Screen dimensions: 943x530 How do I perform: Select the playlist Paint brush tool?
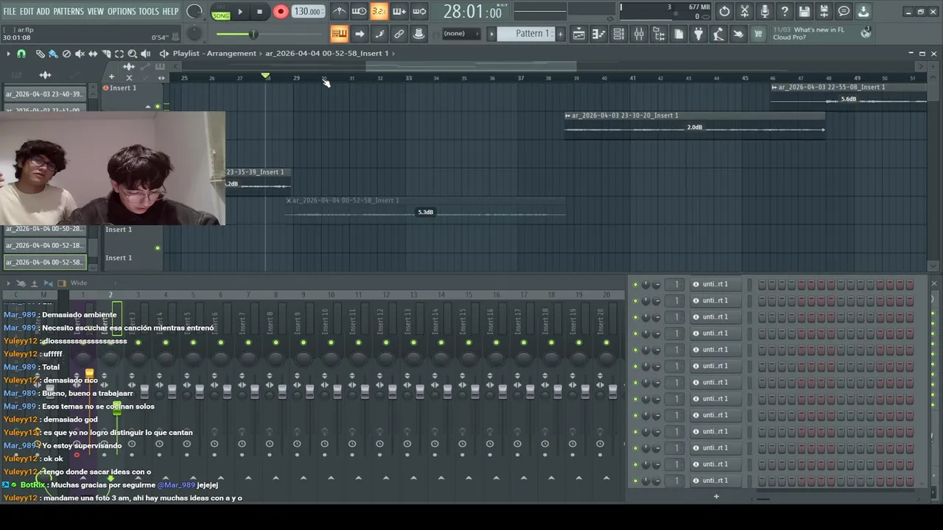[53, 54]
